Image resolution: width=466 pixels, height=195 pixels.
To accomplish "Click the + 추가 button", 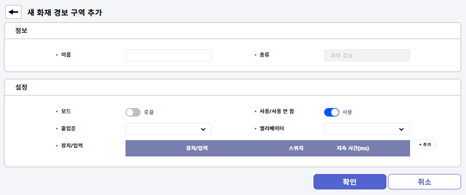I will coord(425,145).
